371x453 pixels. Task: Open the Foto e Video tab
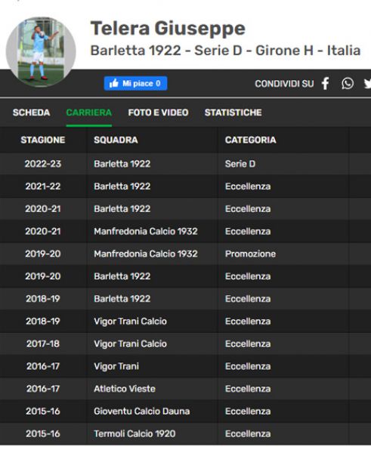pos(158,112)
